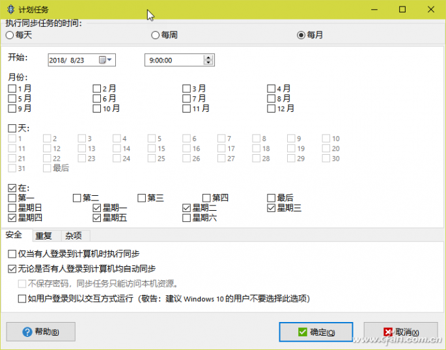Screen dimensions: 446x350
Task: Uncheck the 星期二 checkbox
Action: pos(186,208)
